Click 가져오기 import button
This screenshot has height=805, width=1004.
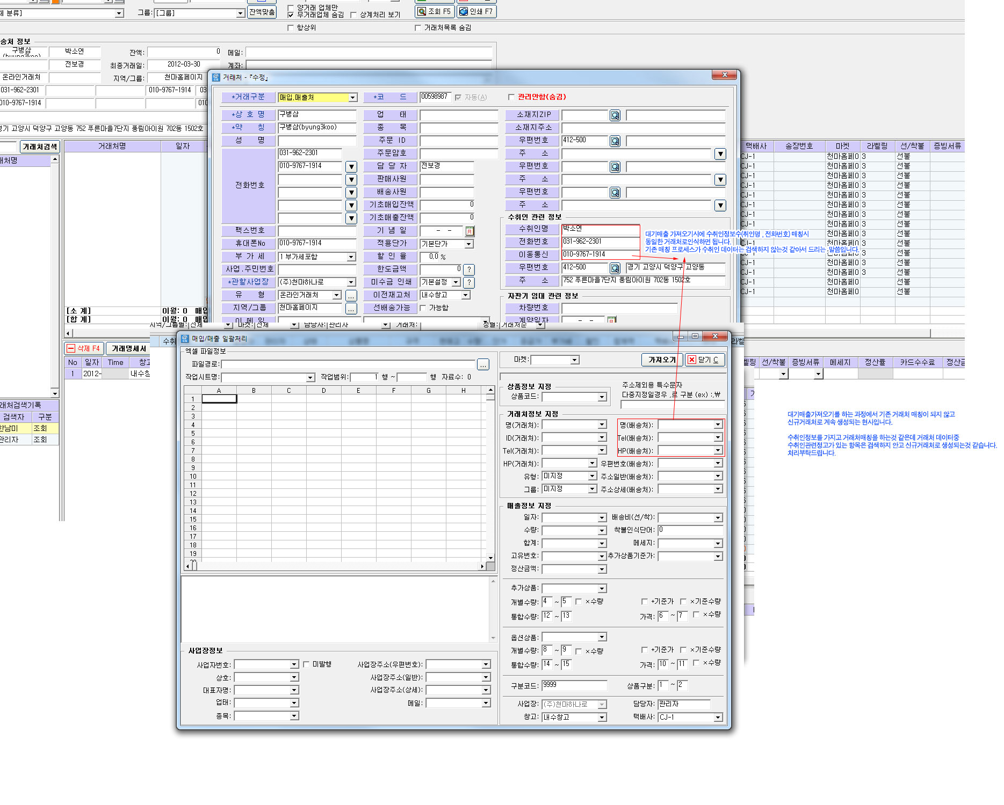coord(662,360)
